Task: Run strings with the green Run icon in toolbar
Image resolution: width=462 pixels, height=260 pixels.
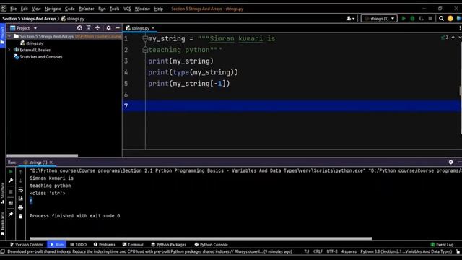Action: [404, 18]
